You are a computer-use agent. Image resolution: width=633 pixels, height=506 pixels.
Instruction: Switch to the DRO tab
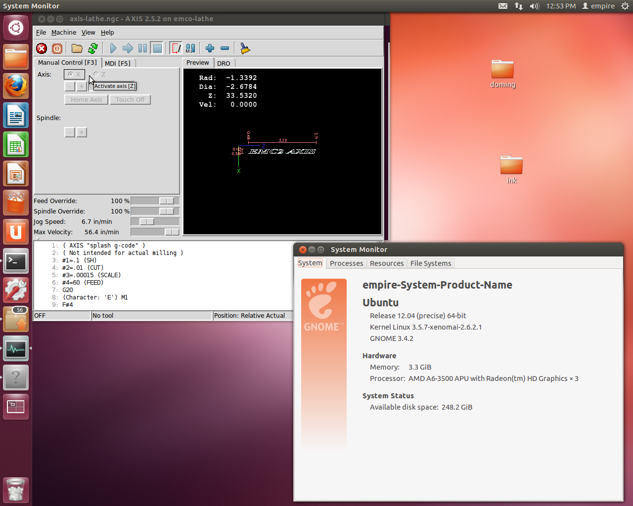tap(224, 63)
